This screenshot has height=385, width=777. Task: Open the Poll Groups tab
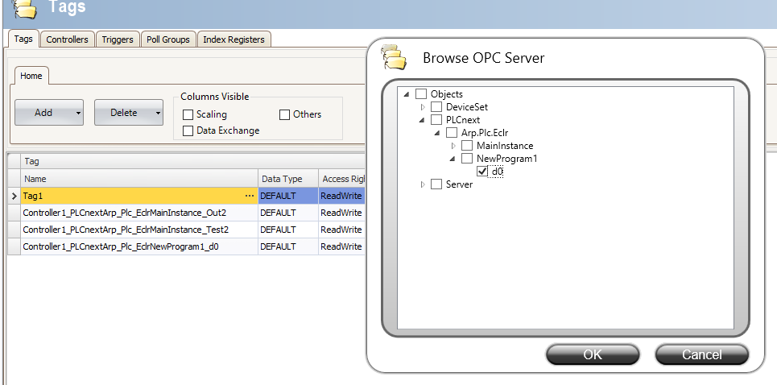(x=167, y=39)
